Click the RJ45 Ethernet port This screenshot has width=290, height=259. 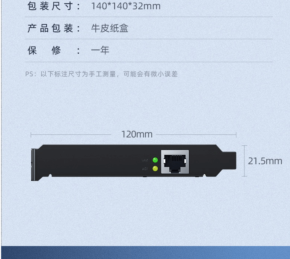(175, 162)
